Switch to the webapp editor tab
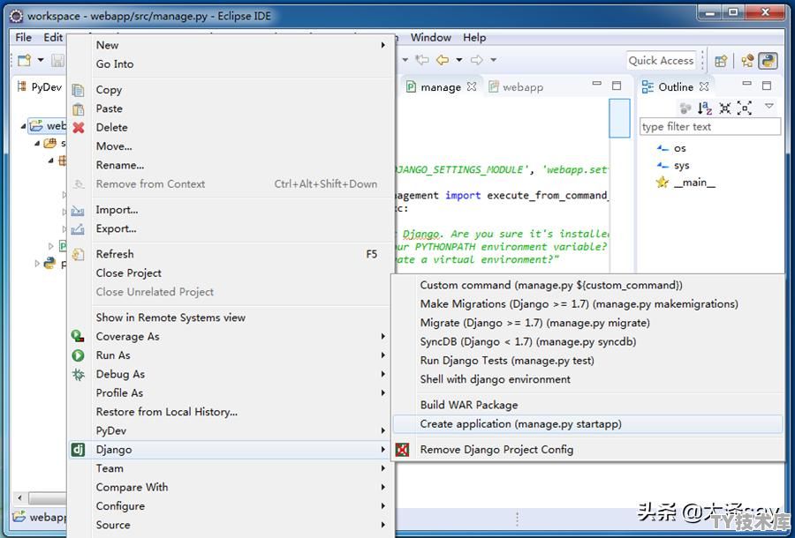 (x=516, y=87)
